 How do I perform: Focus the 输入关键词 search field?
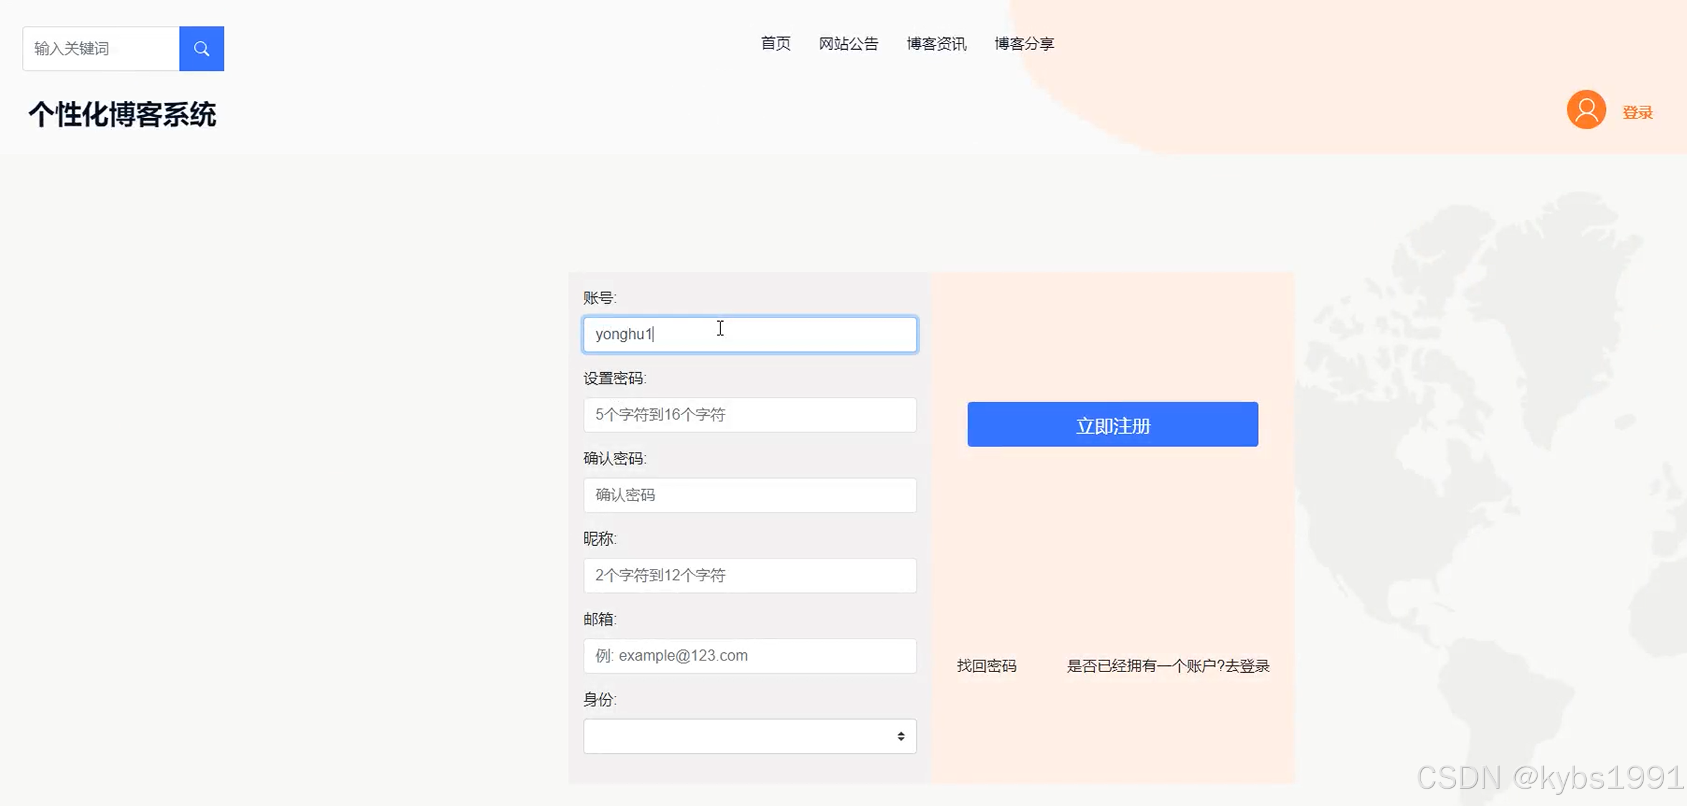pyautogui.click(x=102, y=49)
